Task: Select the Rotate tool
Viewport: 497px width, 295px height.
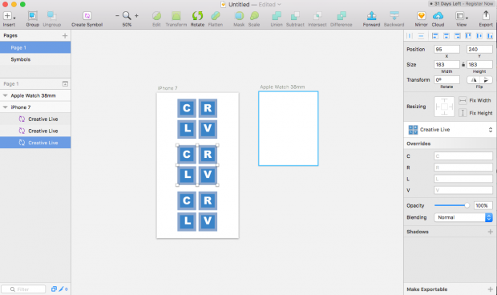Action: click(x=197, y=16)
